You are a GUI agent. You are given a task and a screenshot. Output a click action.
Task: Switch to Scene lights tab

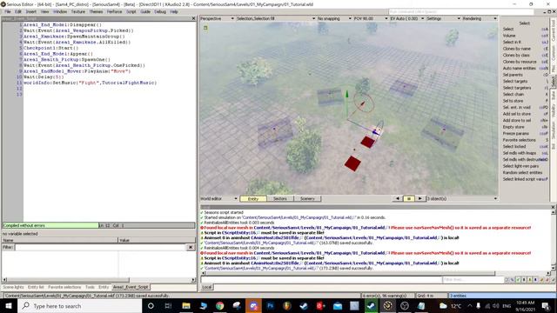[x=13, y=287]
